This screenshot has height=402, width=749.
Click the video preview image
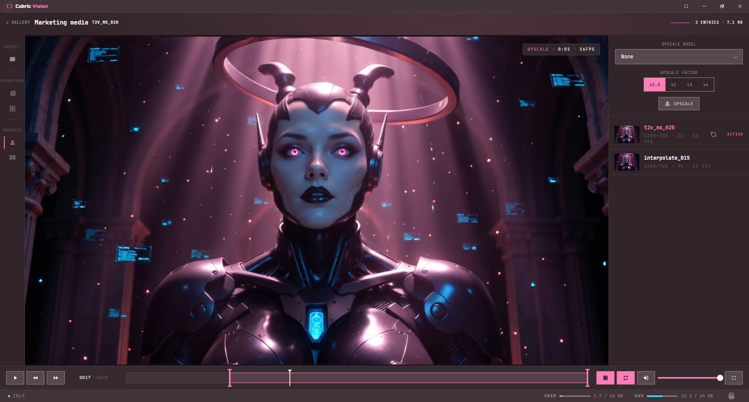(x=317, y=201)
